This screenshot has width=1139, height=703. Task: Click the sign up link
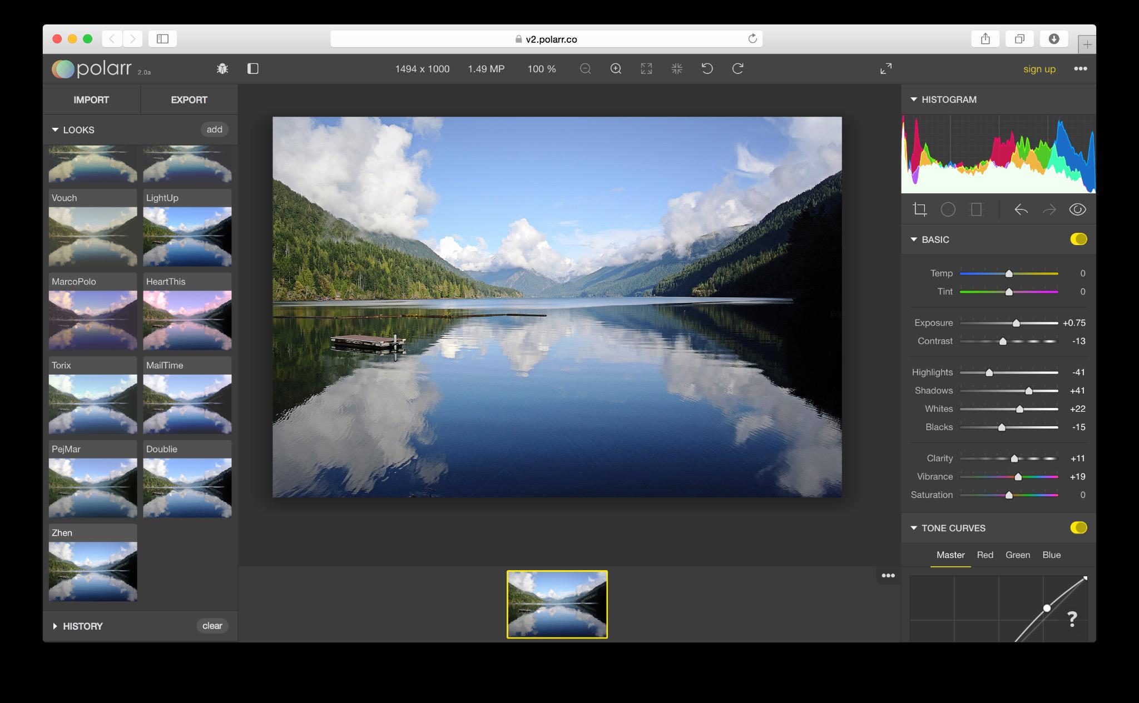1039,69
